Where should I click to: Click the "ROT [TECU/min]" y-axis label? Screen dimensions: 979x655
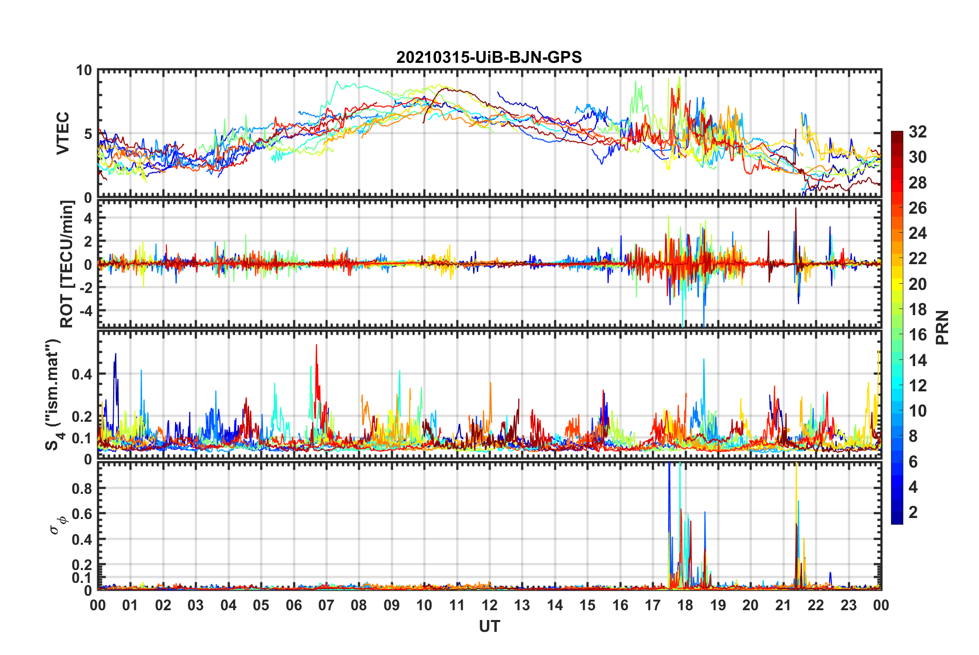(x=67, y=264)
